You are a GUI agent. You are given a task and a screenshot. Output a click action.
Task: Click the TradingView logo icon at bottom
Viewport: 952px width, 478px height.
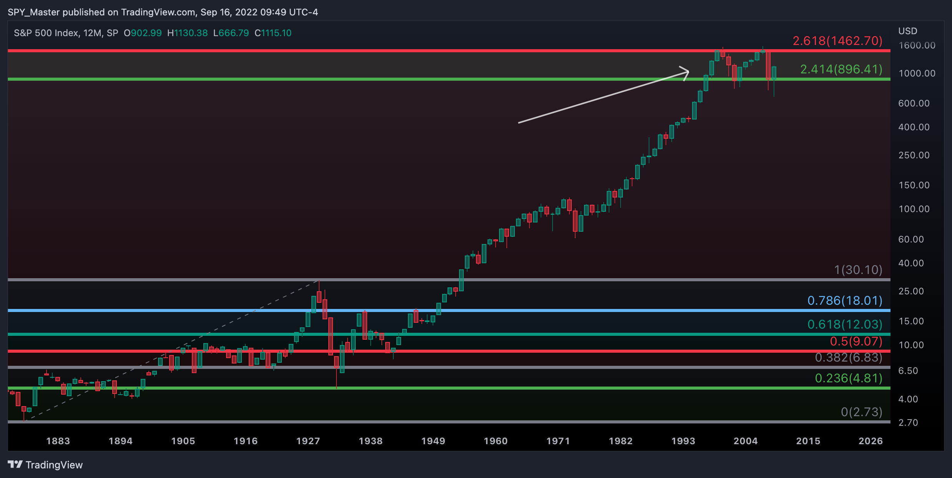point(15,465)
